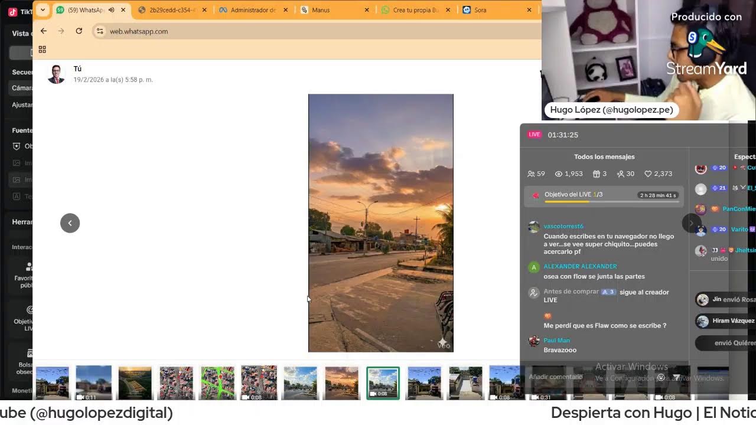
Task: Go to the previous media with the left arrow
Action: [70, 223]
